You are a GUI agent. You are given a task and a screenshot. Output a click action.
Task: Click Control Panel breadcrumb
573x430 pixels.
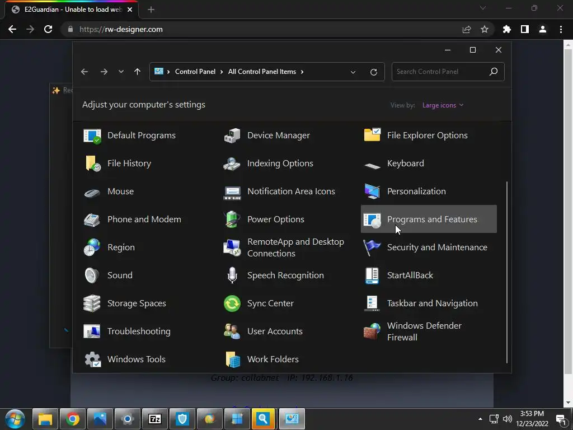point(195,72)
